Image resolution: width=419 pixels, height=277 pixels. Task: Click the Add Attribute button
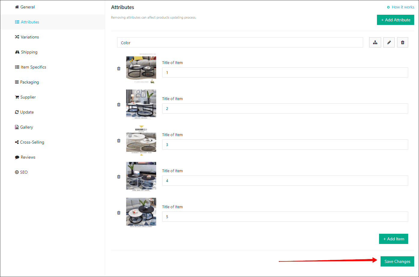(x=396, y=20)
